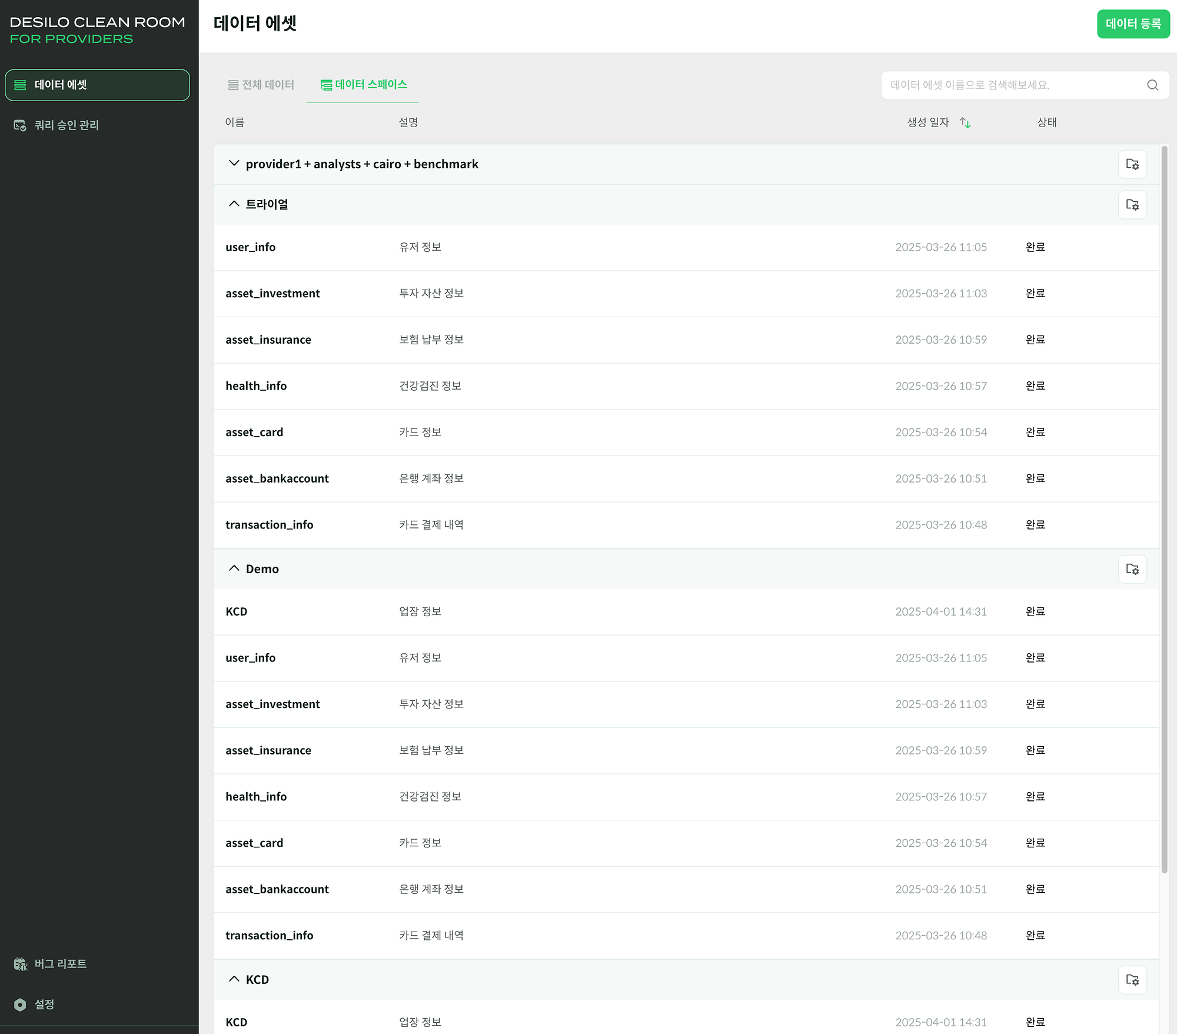The height and width of the screenshot is (1034, 1177).
Task: Open health_info row under 트라이얼
Action: coord(256,386)
